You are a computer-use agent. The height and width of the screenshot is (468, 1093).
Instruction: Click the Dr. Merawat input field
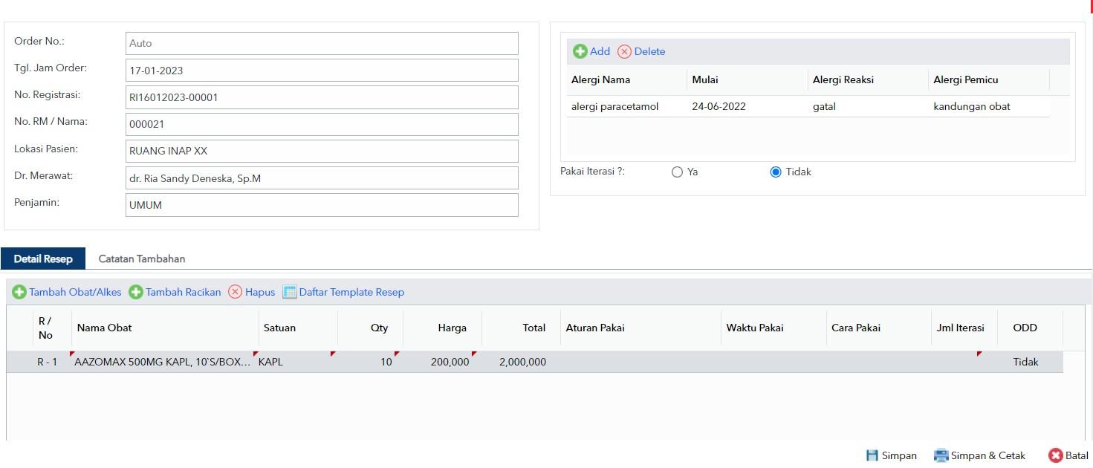[322, 178]
